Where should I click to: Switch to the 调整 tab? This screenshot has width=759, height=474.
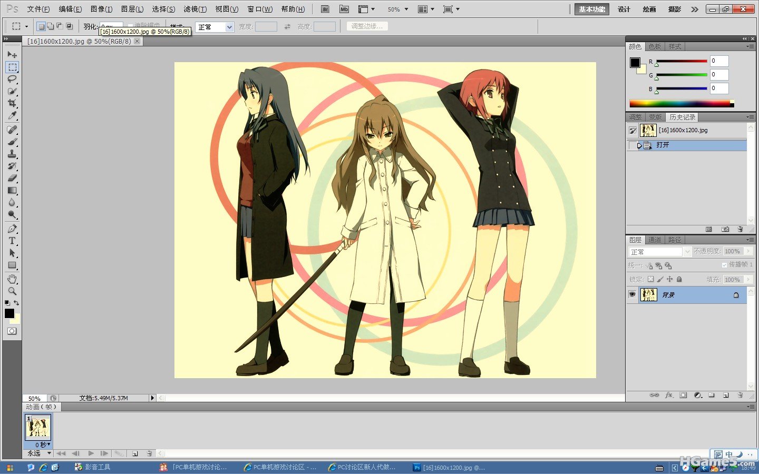636,117
